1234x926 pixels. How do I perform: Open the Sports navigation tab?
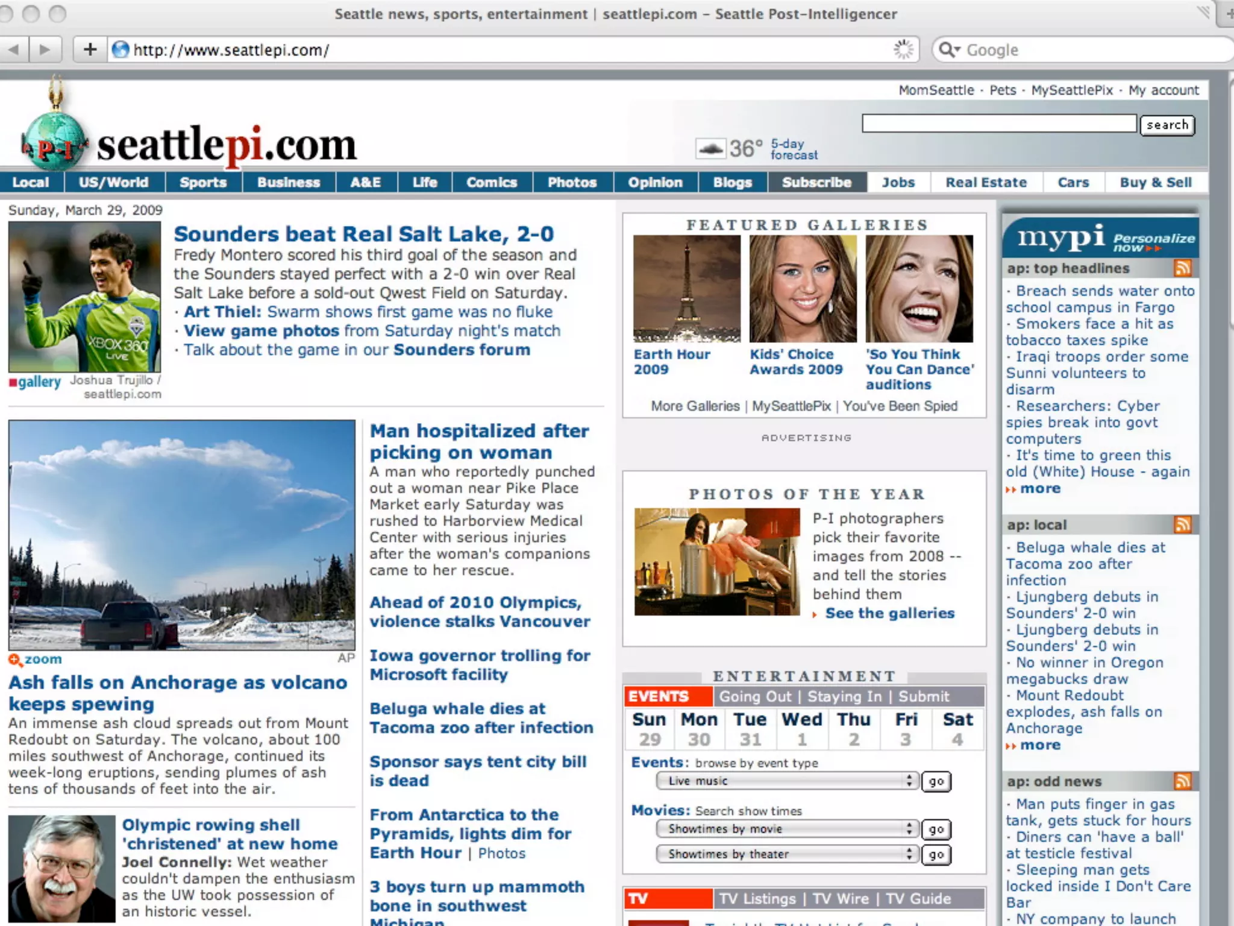tap(203, 183)
